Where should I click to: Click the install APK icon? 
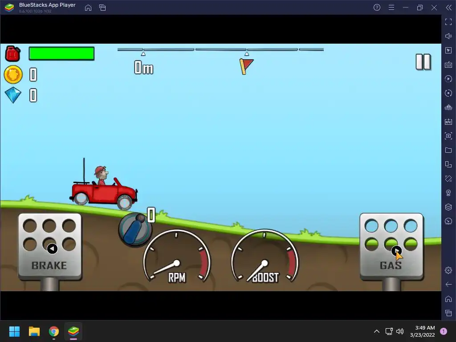point(448,122)
